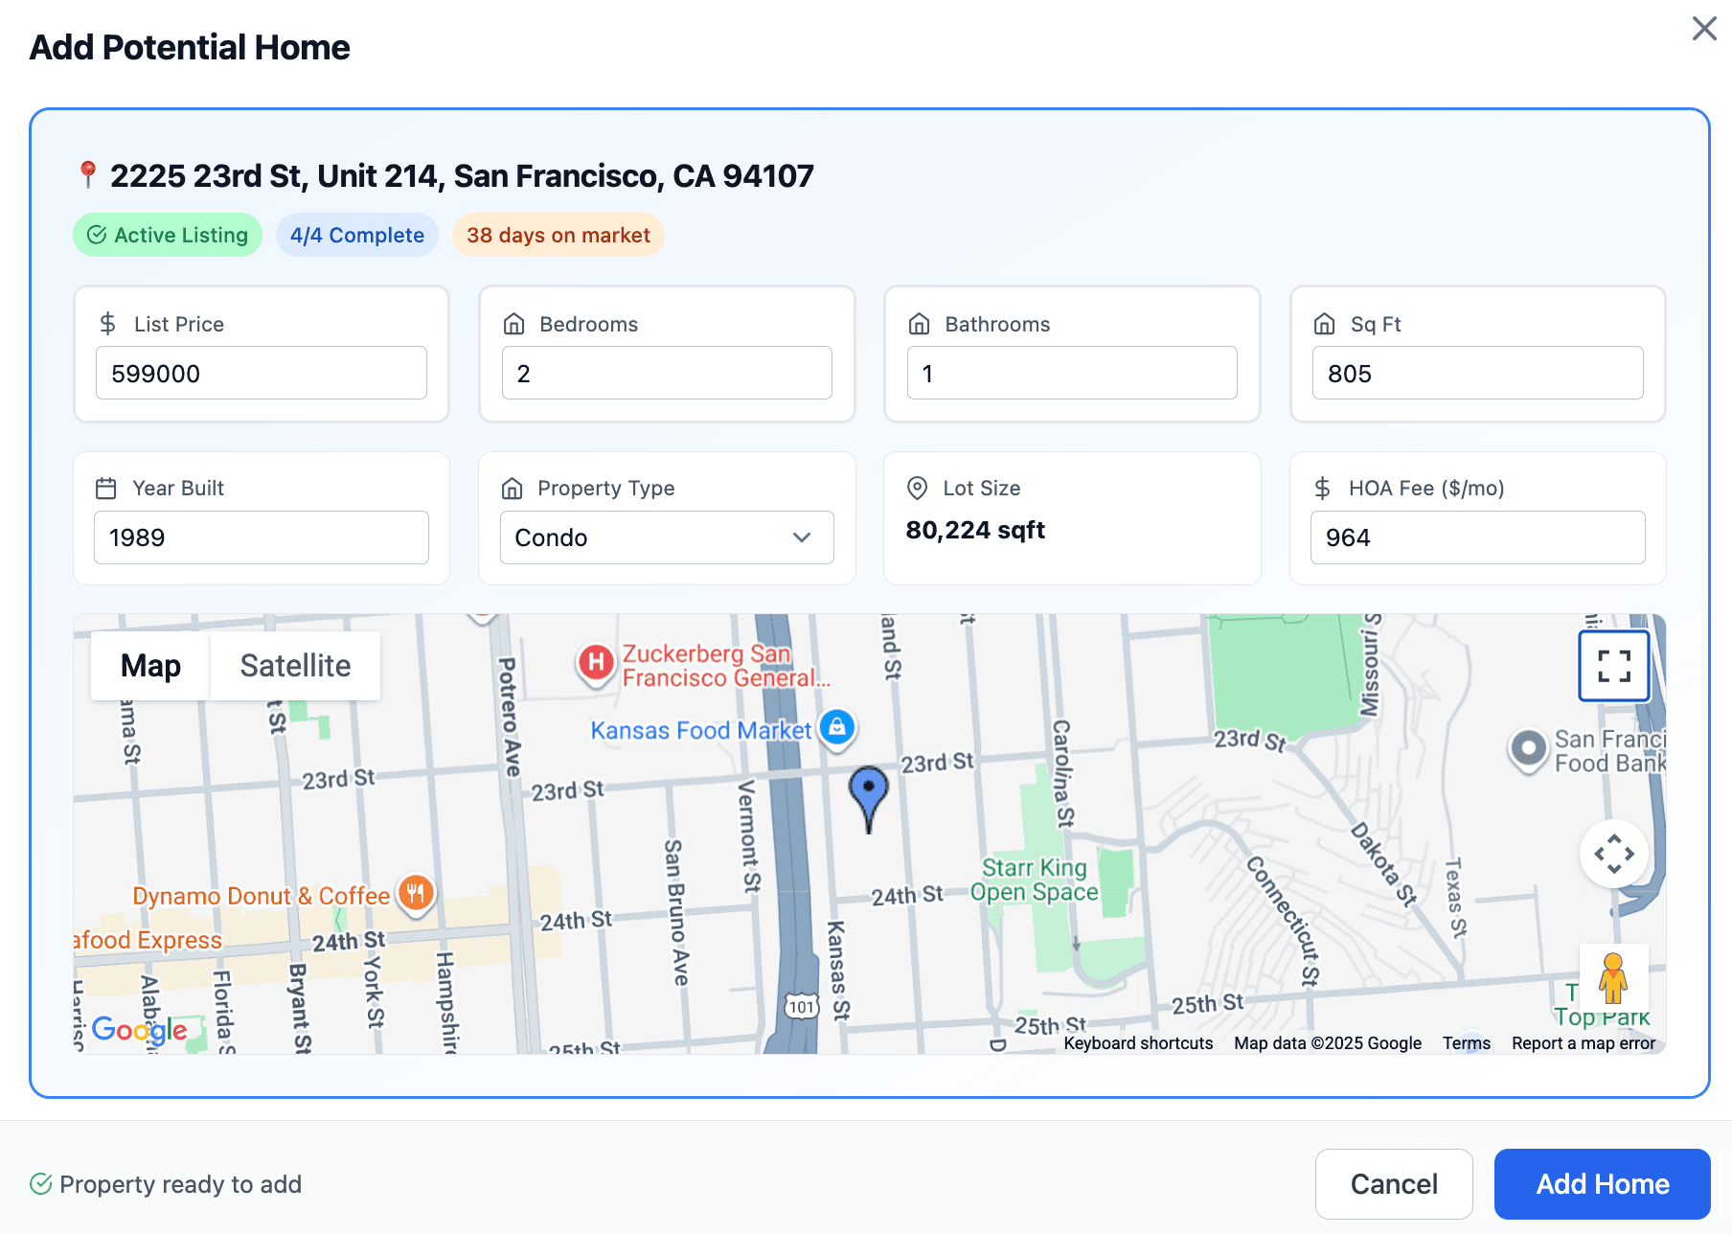This screenshot has width=1732, height=1234.
Task: Select the Map view tab
Action: (149, 665)
